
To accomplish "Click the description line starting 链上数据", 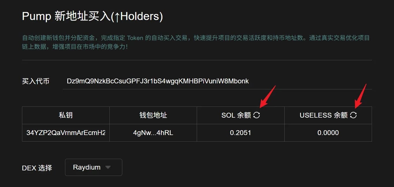I will tap(75, 47).
